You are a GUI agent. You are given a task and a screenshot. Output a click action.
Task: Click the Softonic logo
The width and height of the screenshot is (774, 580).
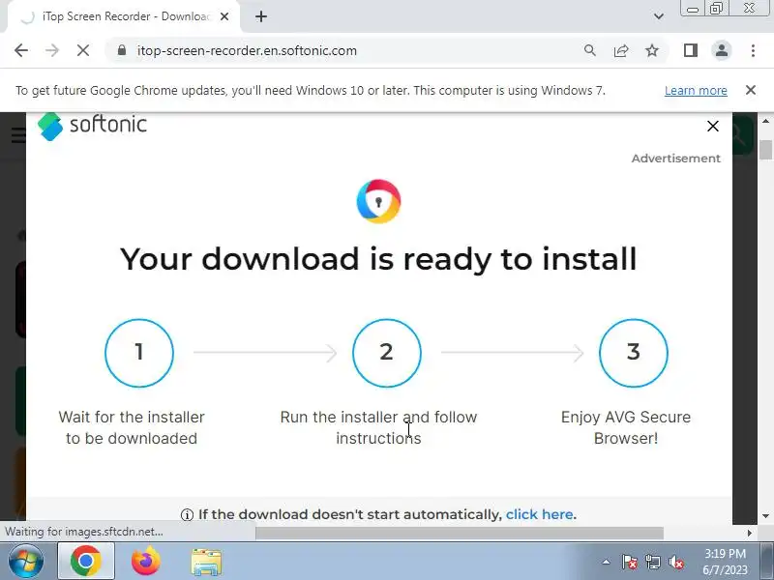pyautogui.click(x=92, y=126)
